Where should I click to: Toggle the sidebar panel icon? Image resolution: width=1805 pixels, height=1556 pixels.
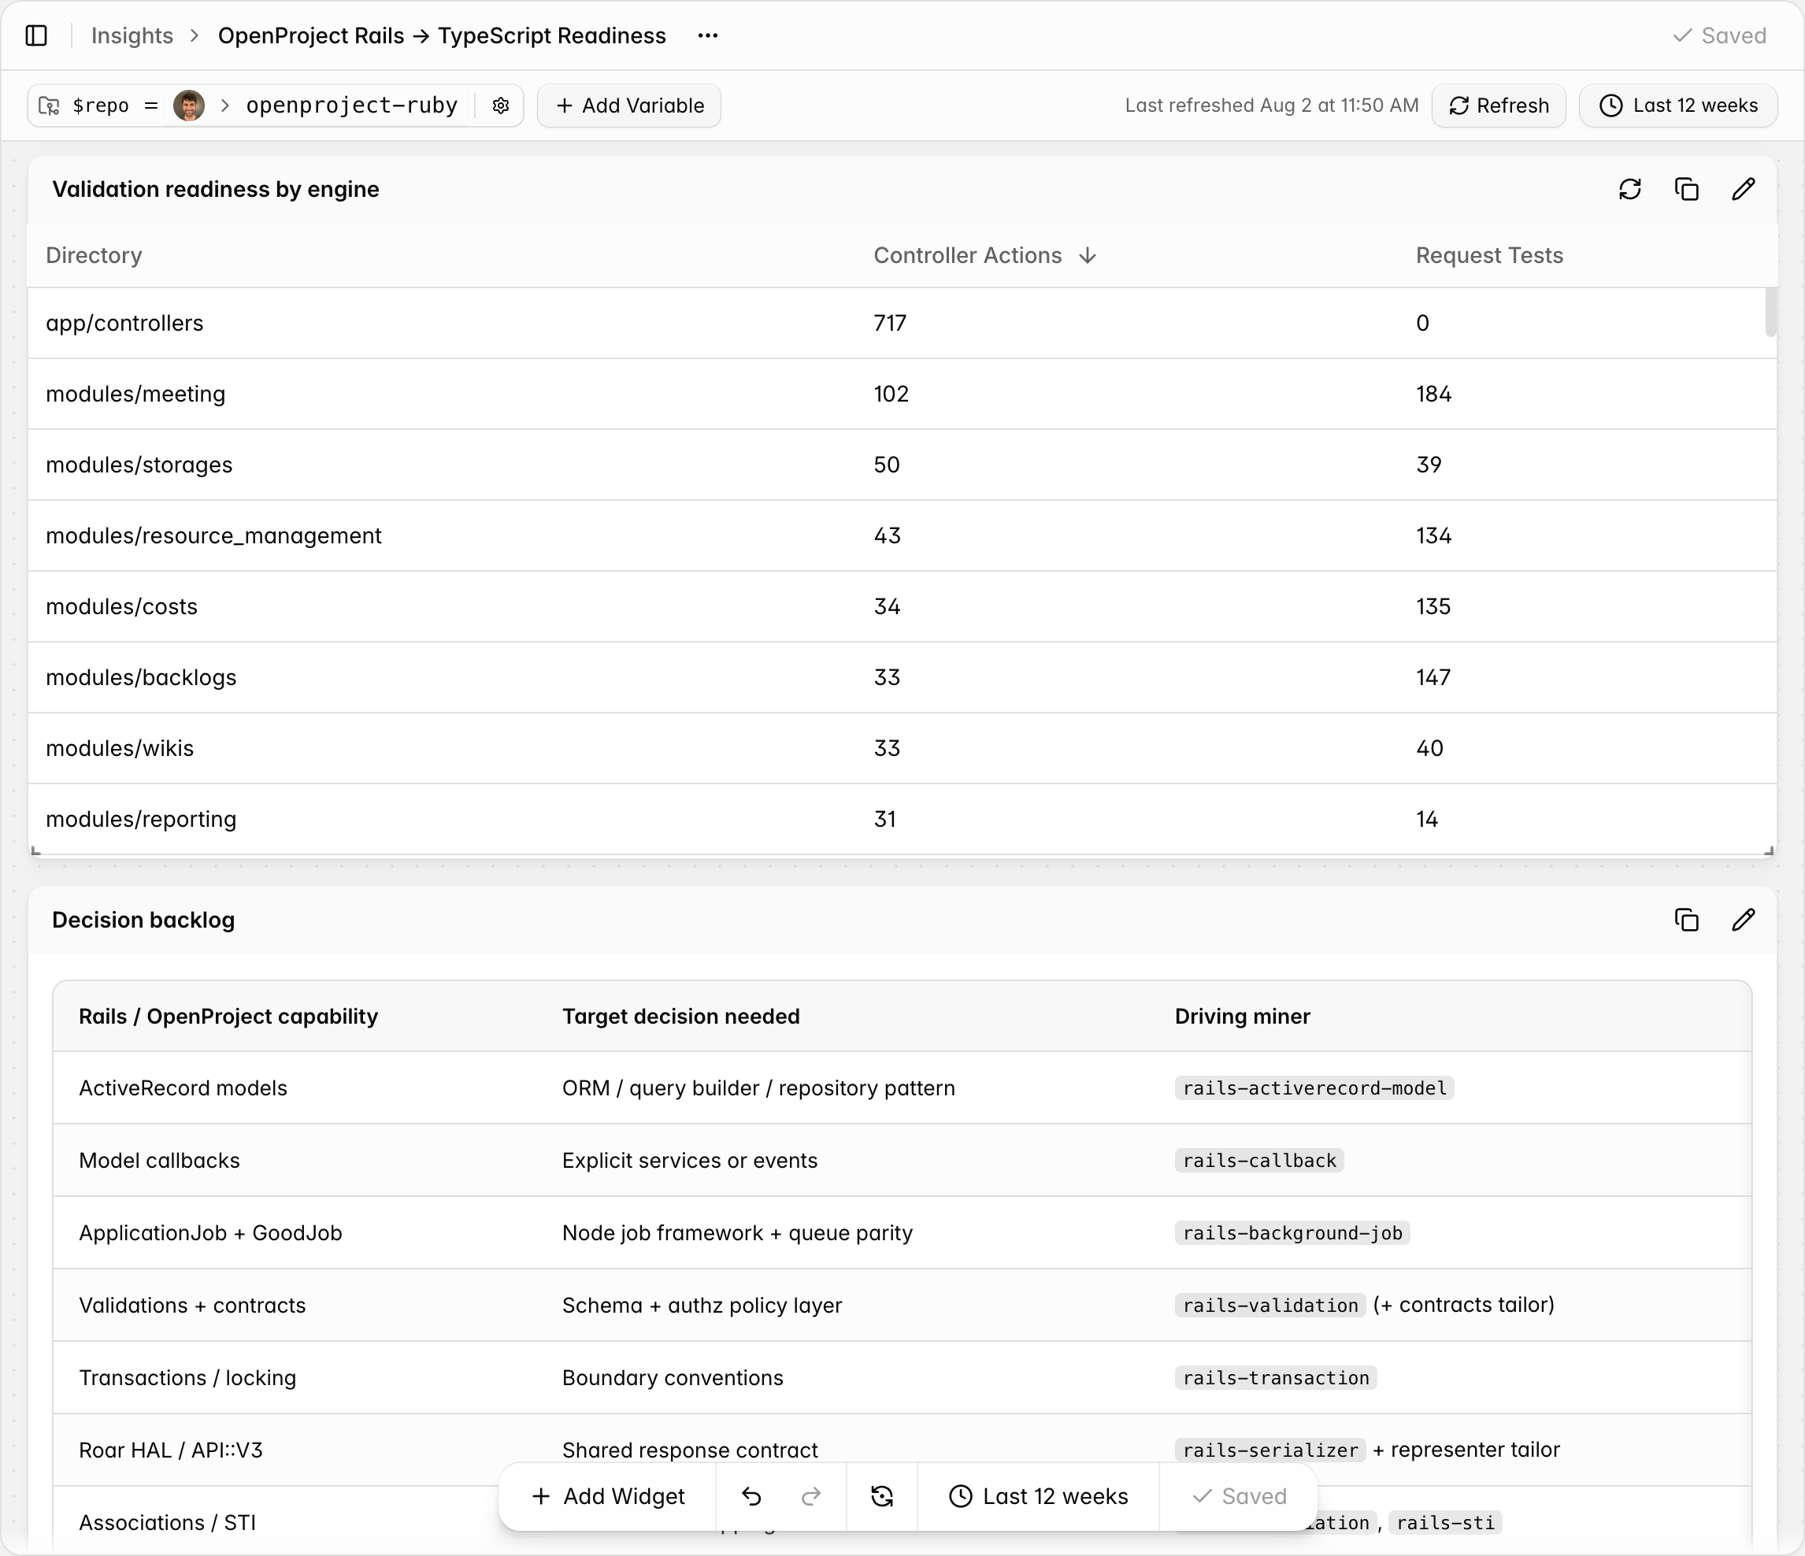pos(35,35)
